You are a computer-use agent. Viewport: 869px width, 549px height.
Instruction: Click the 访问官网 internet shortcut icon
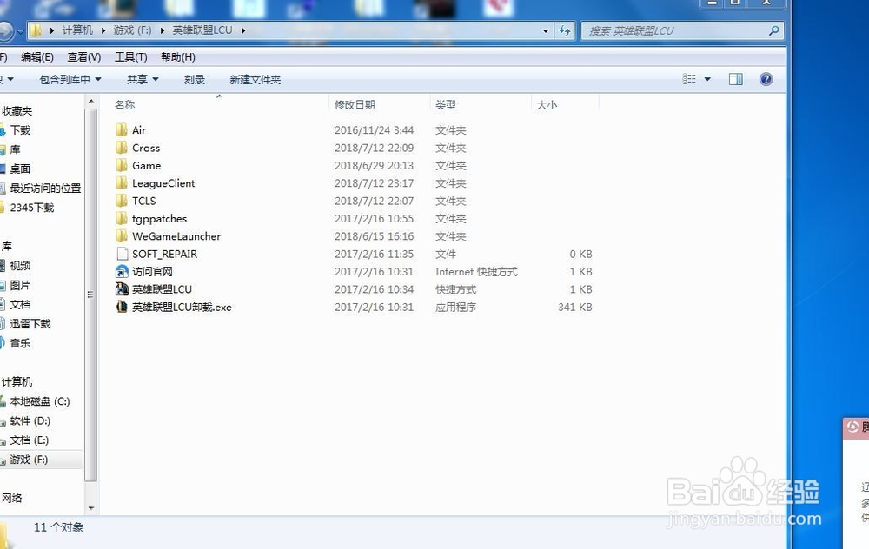pyautogui.click(x=122, y=271)
